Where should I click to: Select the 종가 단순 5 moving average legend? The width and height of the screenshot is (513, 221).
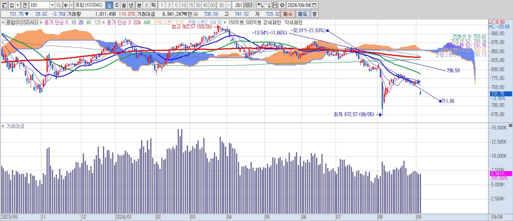[x=56, y=22]
